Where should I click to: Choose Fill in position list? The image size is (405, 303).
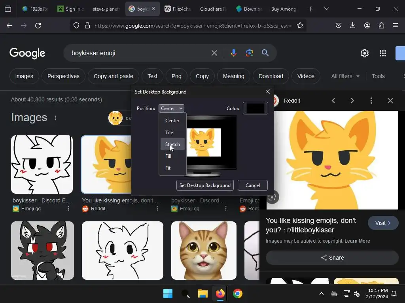172,156
